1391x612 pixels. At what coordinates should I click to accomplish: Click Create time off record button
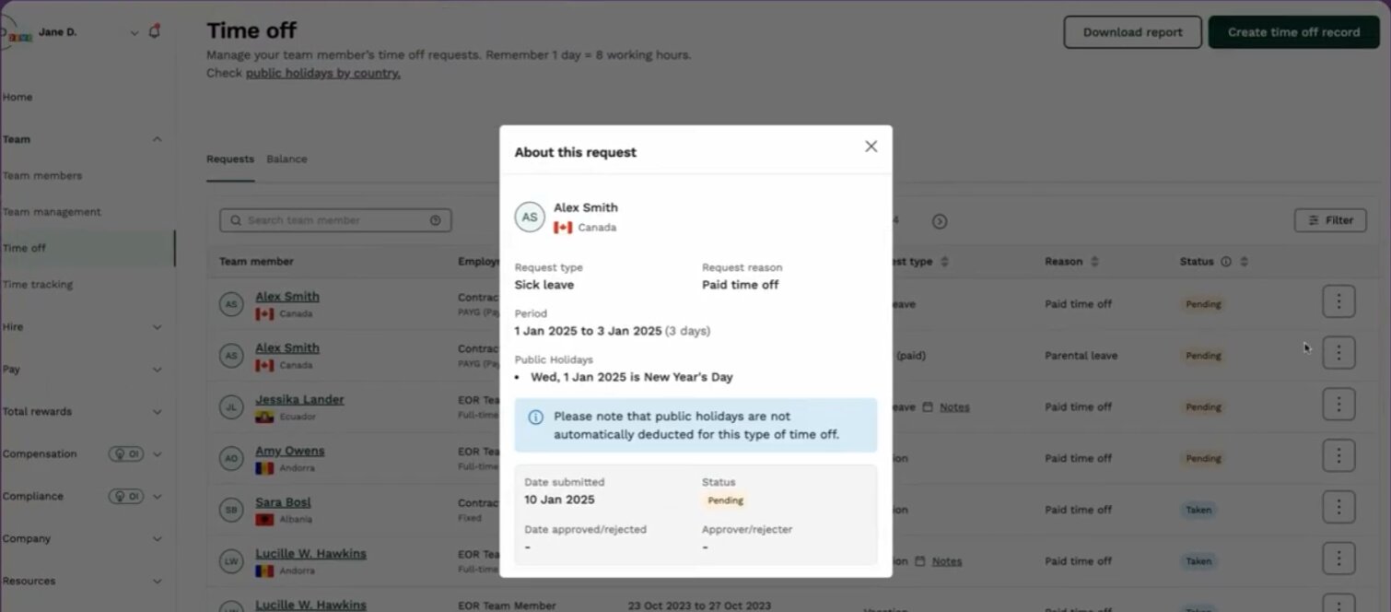[1292, 32]
